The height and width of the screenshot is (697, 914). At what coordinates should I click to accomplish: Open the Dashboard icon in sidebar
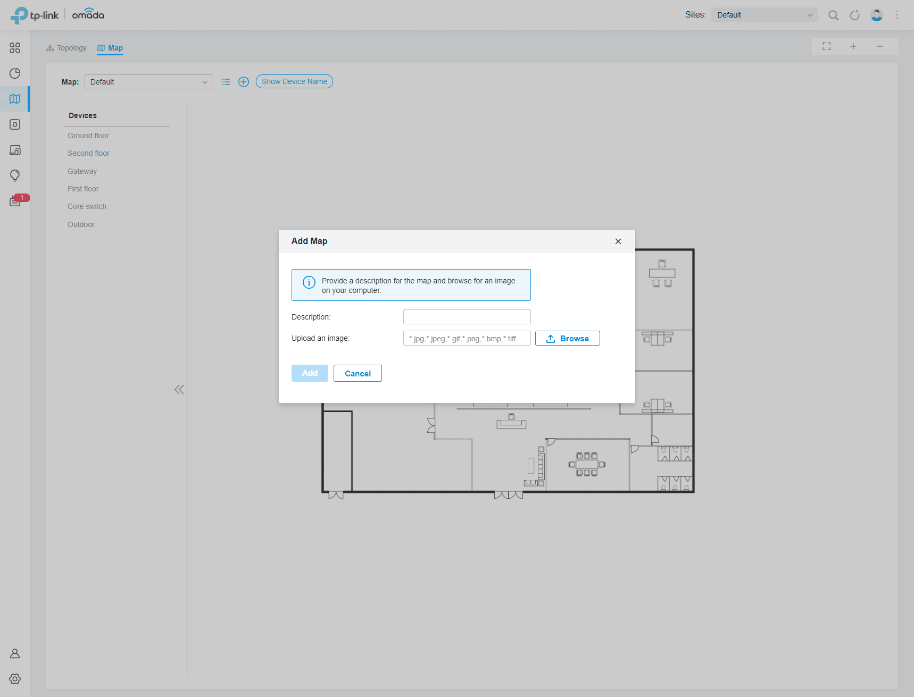point(15,48)
